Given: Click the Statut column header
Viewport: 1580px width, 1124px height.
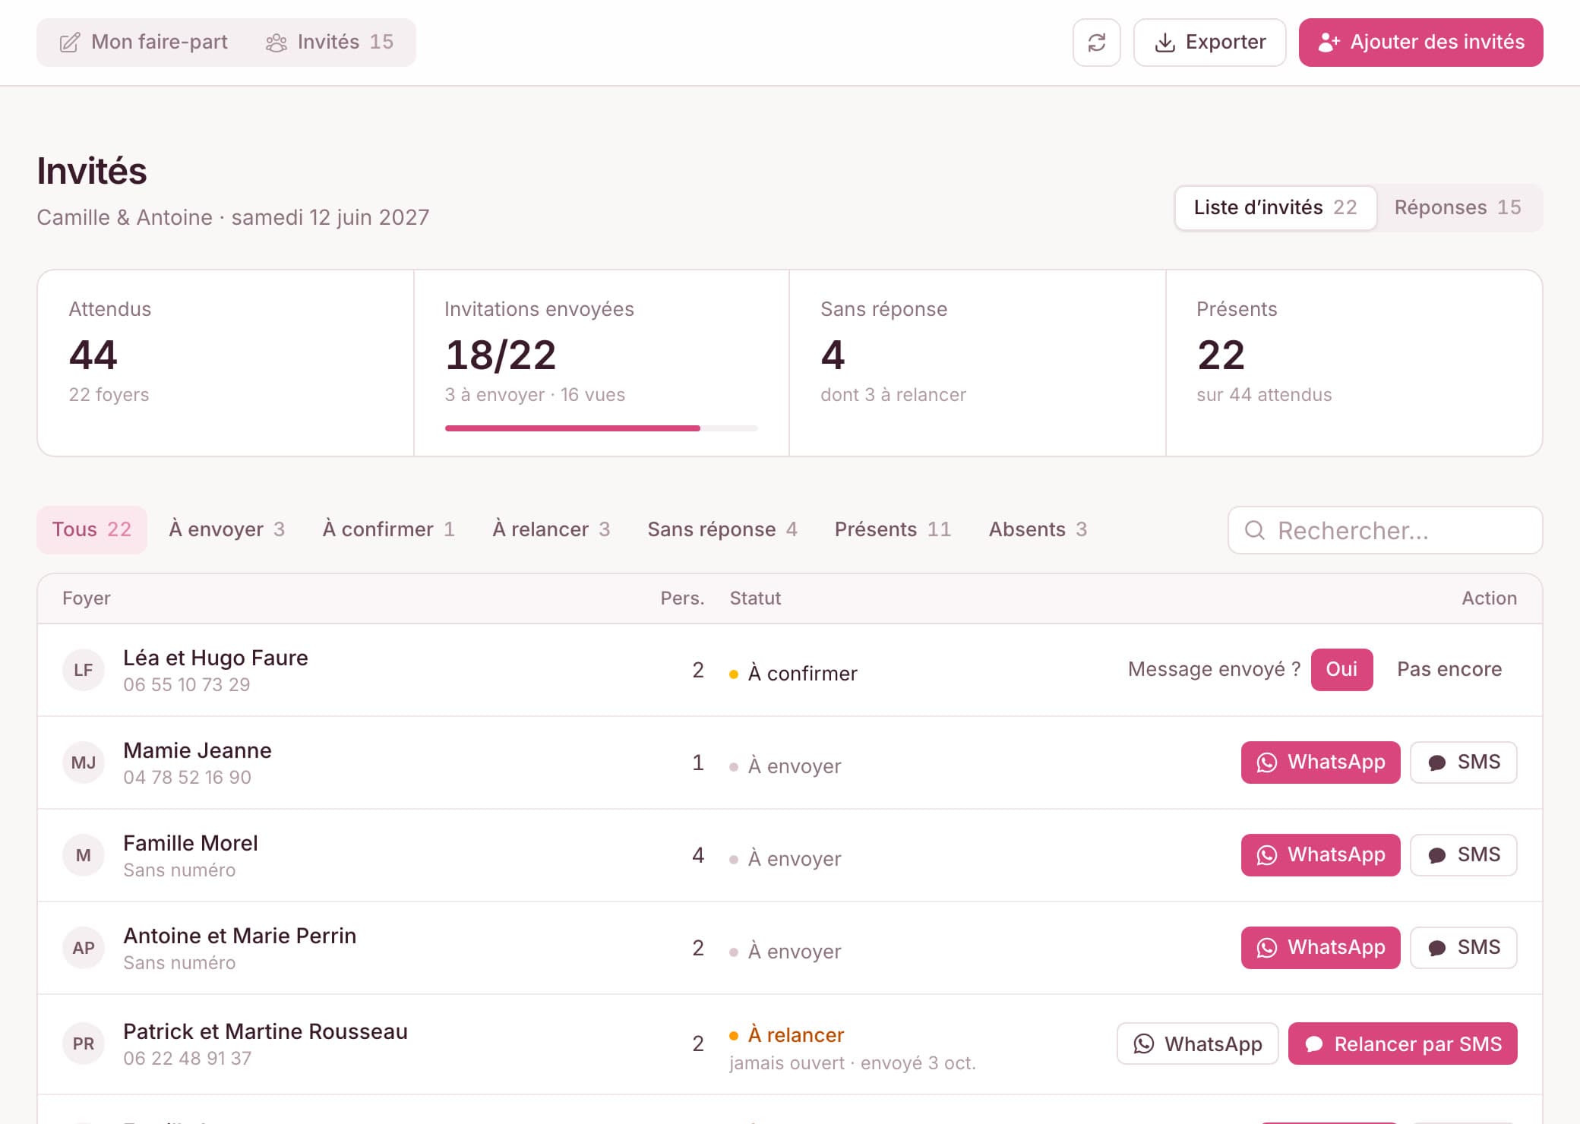Looking at the screenshot, I should coord(755,598).
